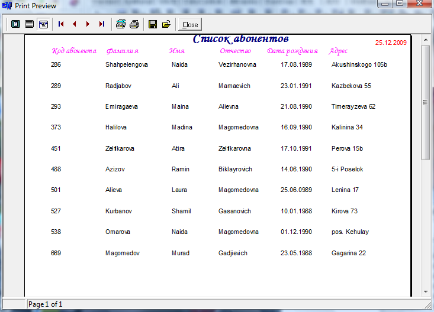Click the vertical scrollbar down arrow
The height and width of the screenshot is (312, 434).
pos(425,291)
